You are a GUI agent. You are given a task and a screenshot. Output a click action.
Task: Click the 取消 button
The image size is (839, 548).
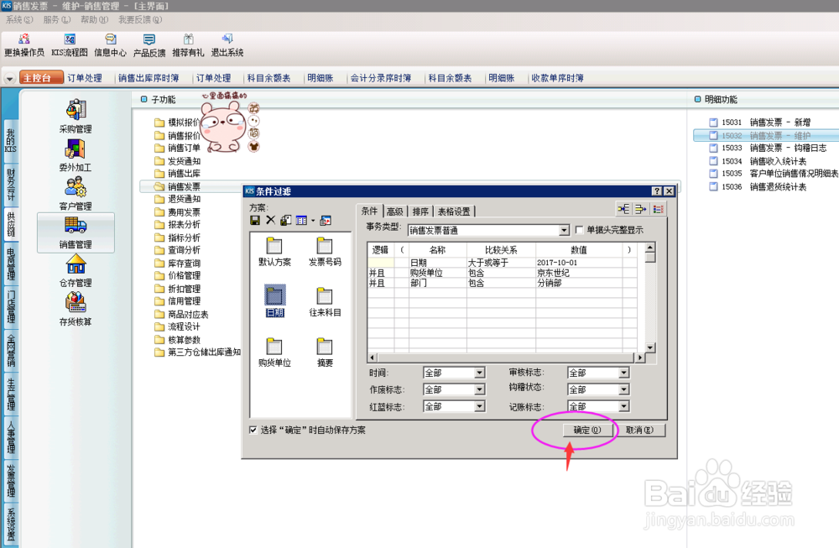pos(639,430)
